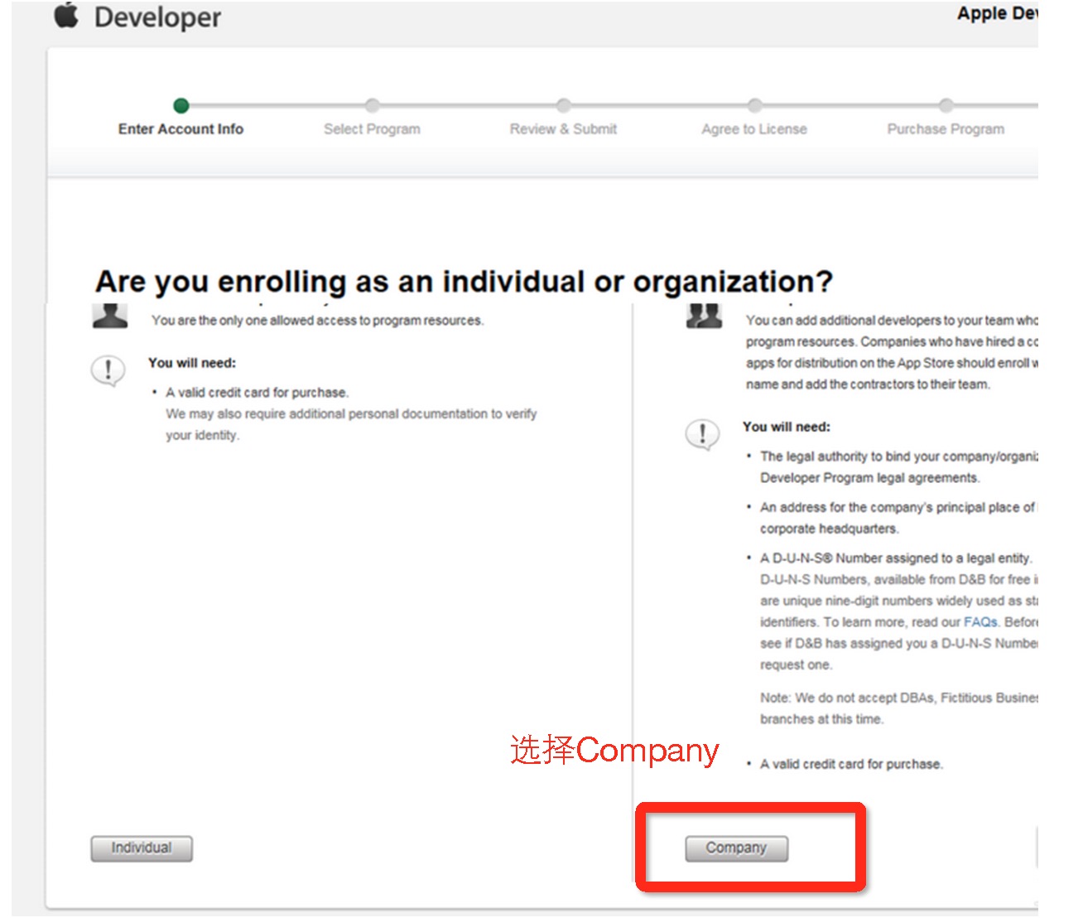Click the Purchase Program progress dot
Image resolution: width=1083 pixels, height=918 pixels.
tap(946, 105)
